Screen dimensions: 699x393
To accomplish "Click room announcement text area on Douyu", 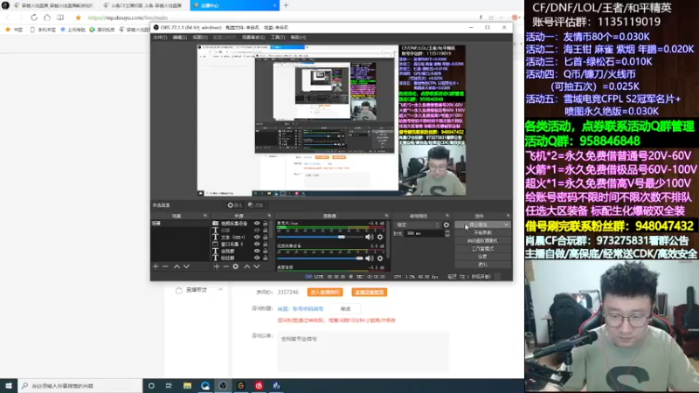I will click(x=363, y=352).
